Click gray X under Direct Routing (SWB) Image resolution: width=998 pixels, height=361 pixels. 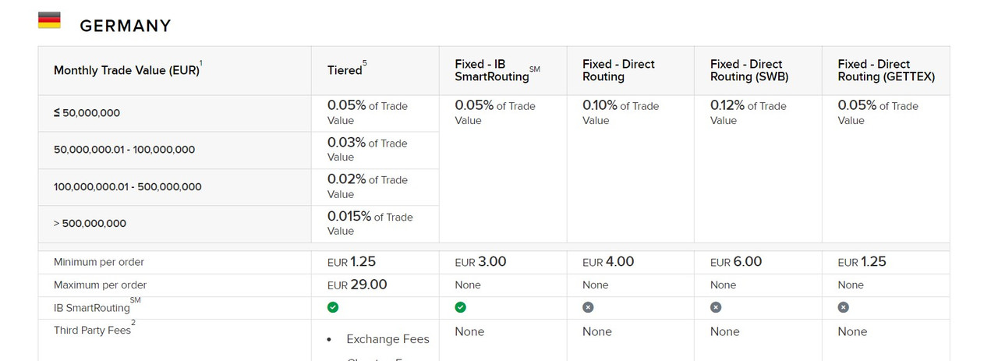(x=716, y=307)
